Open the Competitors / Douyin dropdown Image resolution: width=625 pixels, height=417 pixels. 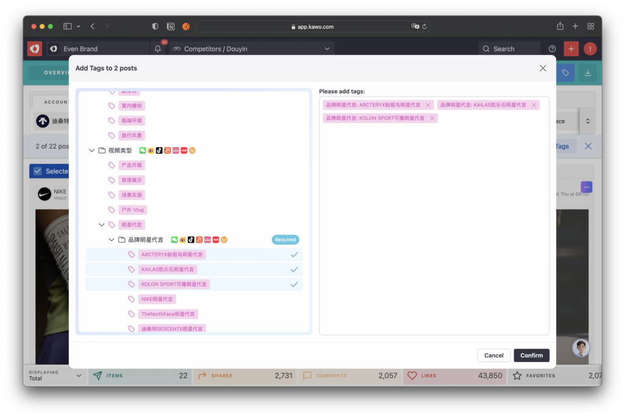pos(251,49)
